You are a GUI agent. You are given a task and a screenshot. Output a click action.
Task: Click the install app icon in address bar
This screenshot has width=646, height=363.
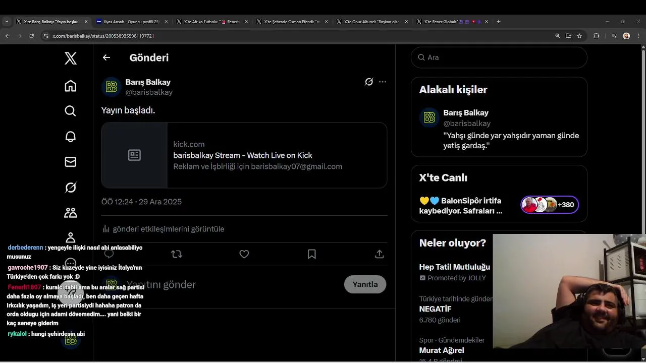568,36
